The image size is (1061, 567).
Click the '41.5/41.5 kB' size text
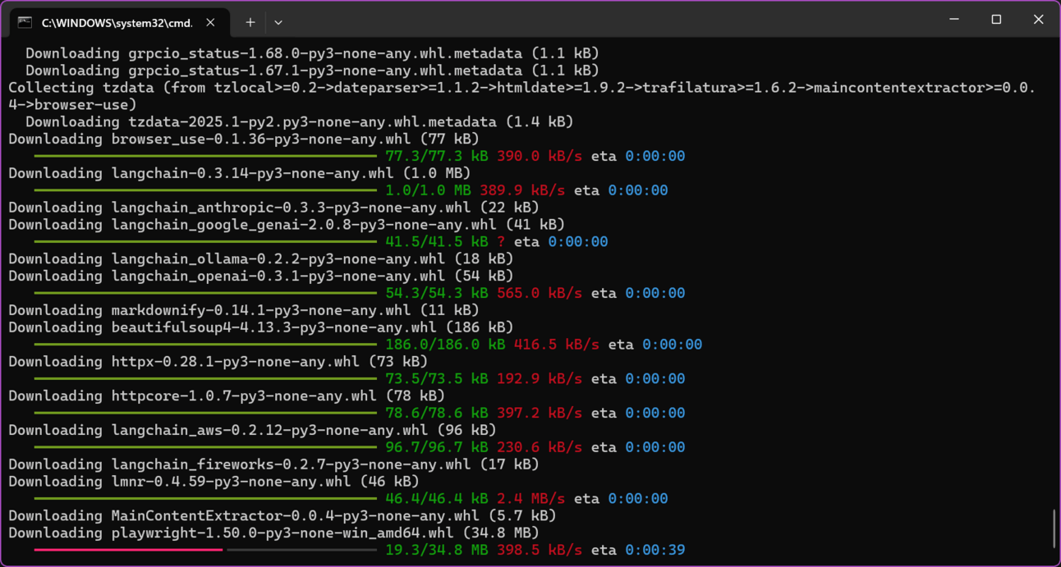437,242
